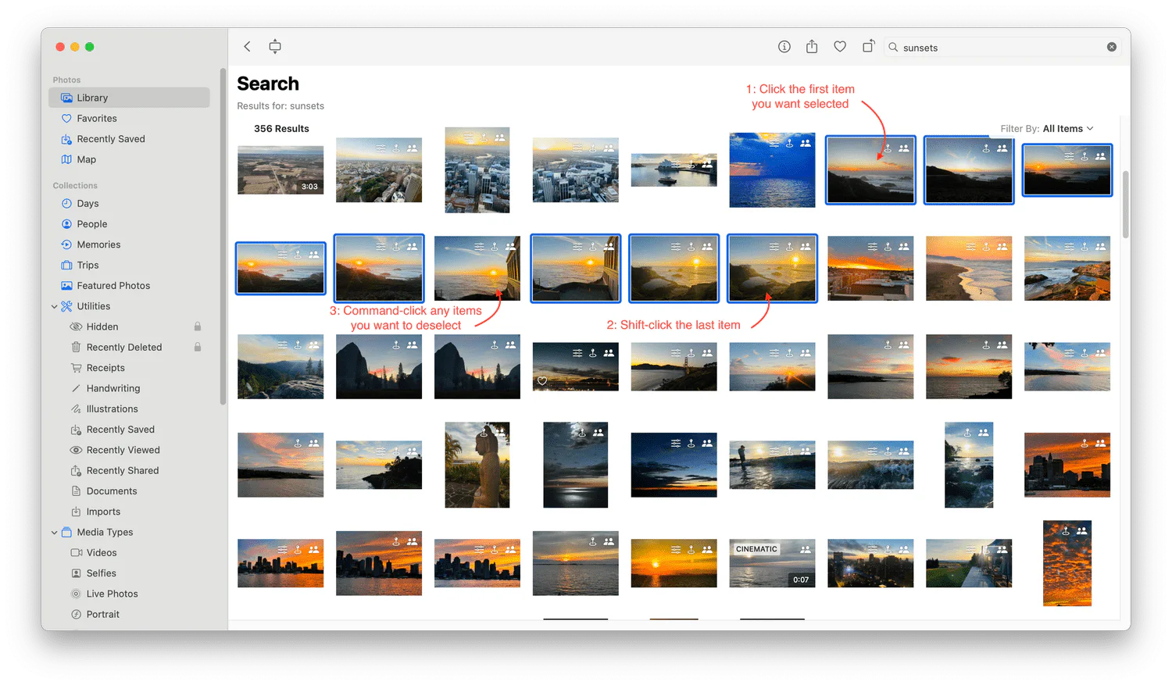
Task: Open Trips collection
Action: tap(129, 265)
